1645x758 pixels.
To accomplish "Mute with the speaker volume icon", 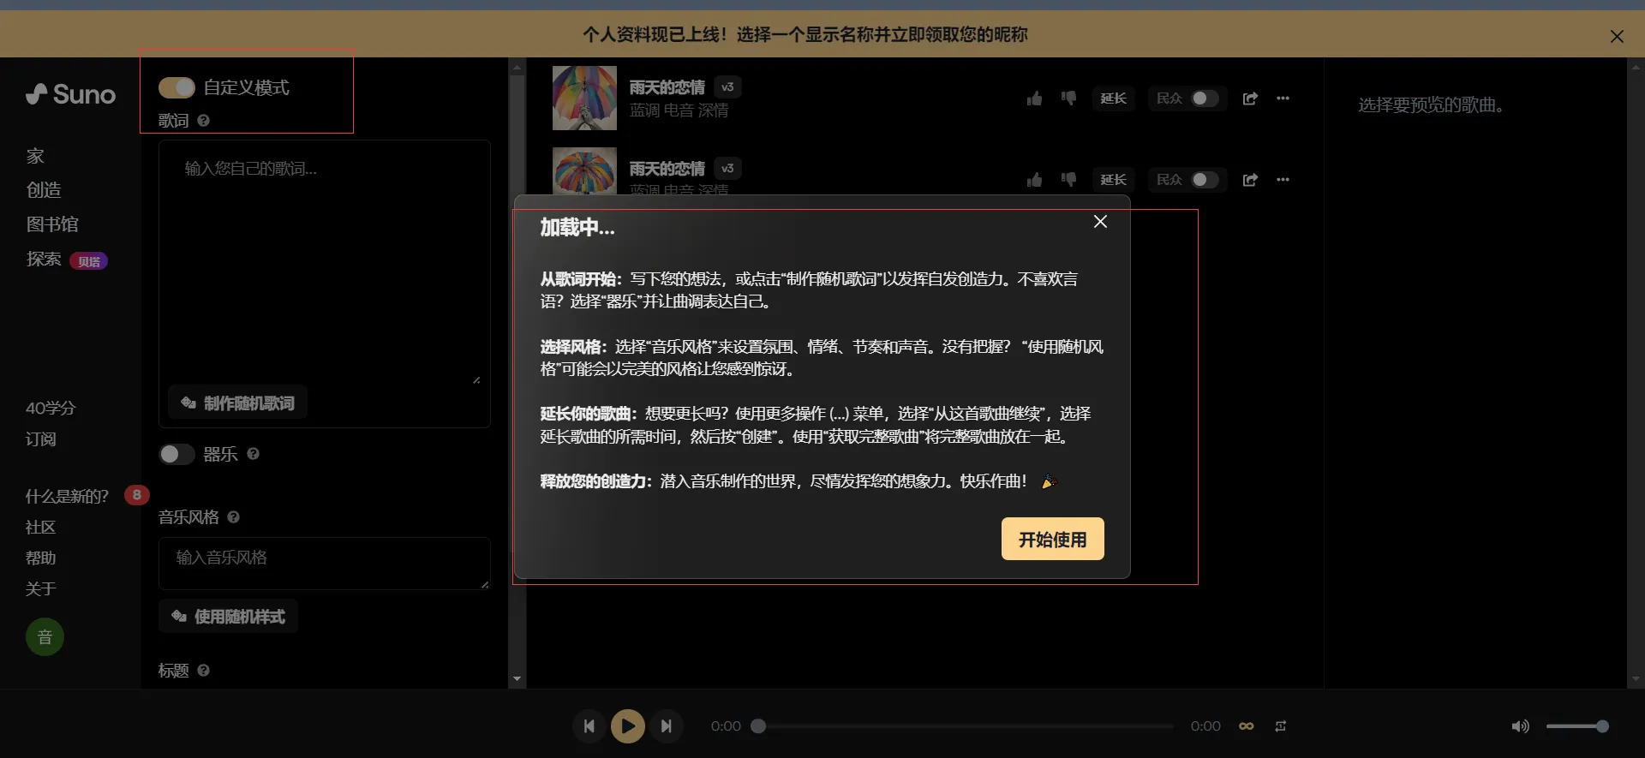I will (1520, 726).
